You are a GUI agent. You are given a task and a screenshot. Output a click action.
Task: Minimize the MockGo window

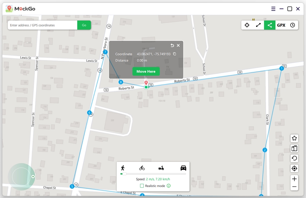tap(282, 9)
